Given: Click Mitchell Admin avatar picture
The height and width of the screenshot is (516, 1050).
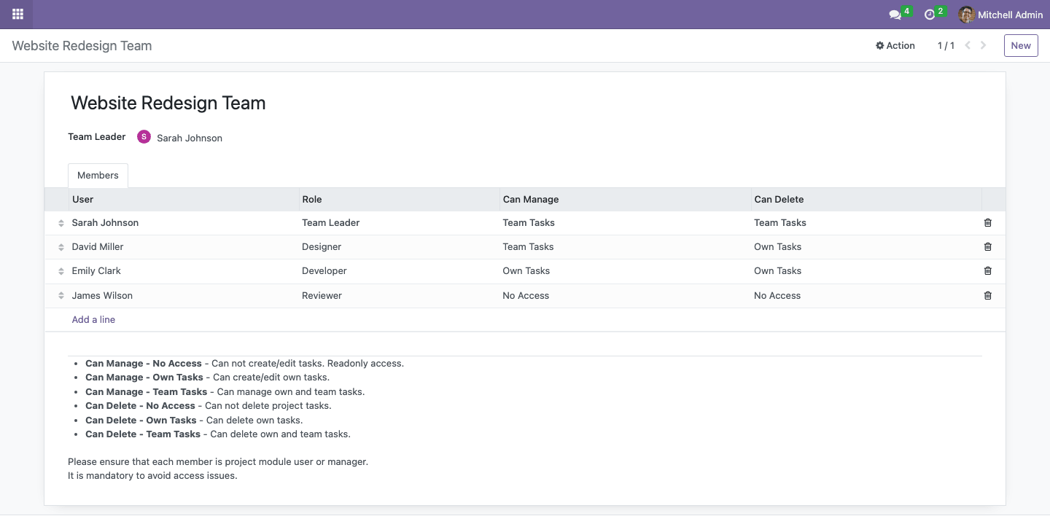Looking at the screenshot, I should 967,15.
